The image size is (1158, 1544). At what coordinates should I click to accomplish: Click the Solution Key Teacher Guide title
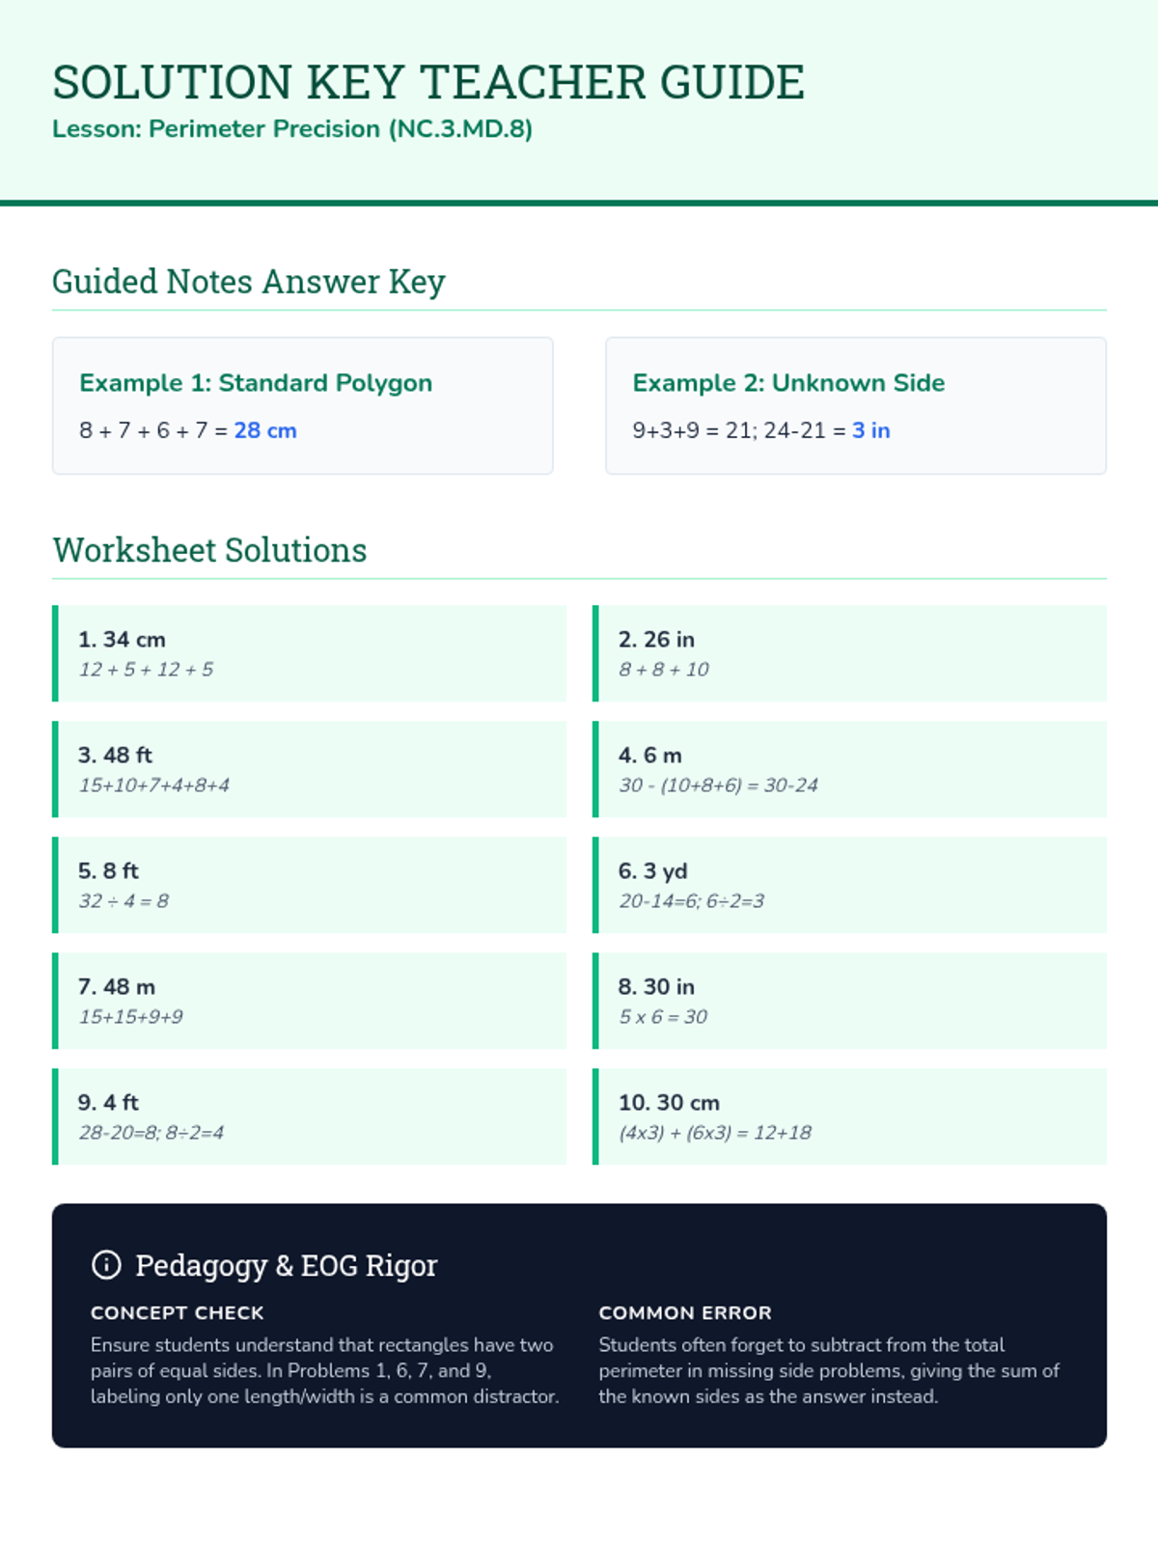(x=428, y=82)
